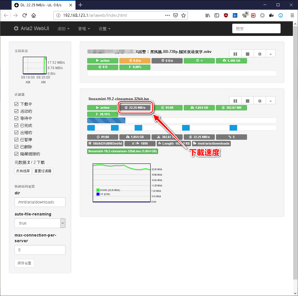This screenshot has height=296, width=298.
Task: Click the 全局状态 global speed graph
Action: [35, 65]
